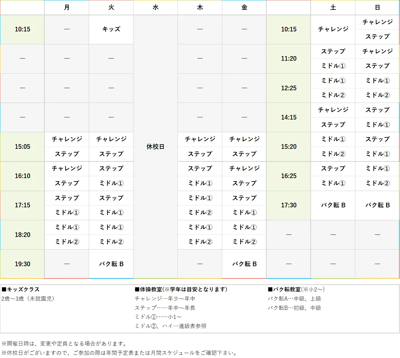Click the ■キッズクラス legend heading

20,290
